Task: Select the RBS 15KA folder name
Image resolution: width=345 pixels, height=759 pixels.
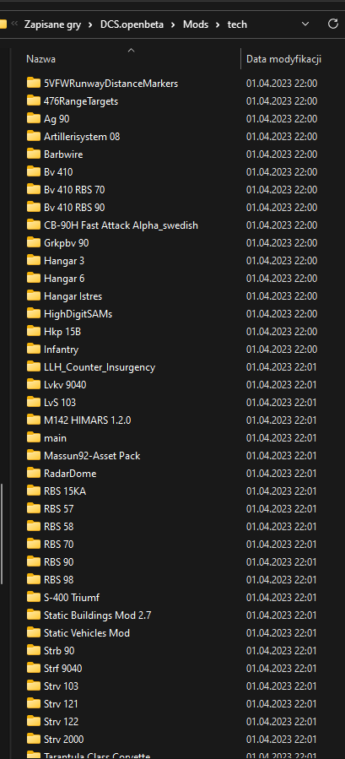Action: point(65,491)
